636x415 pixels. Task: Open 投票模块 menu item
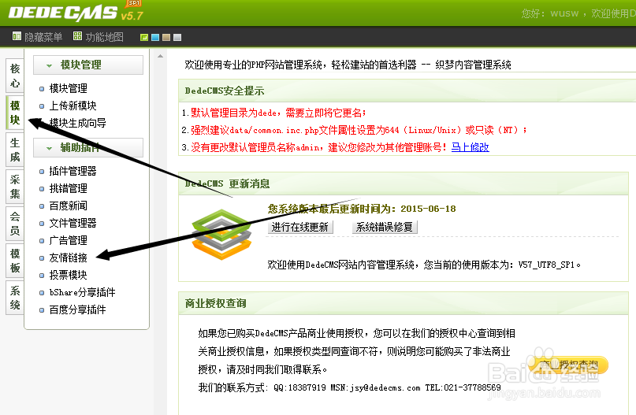coord(68,275)
